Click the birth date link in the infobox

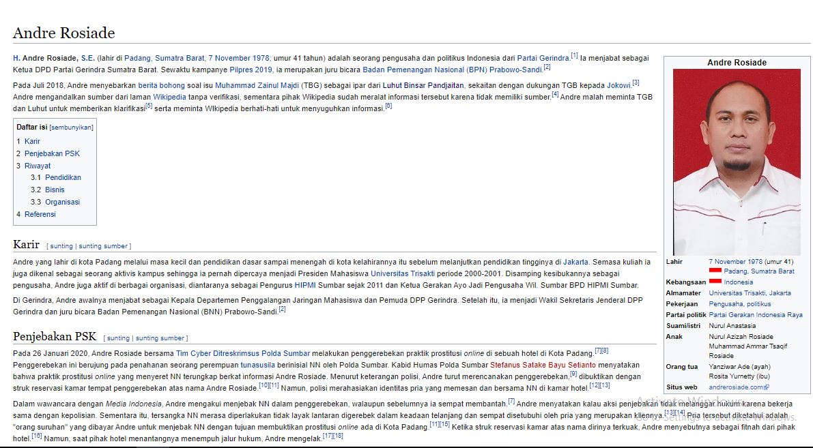[x=736, y=262]
